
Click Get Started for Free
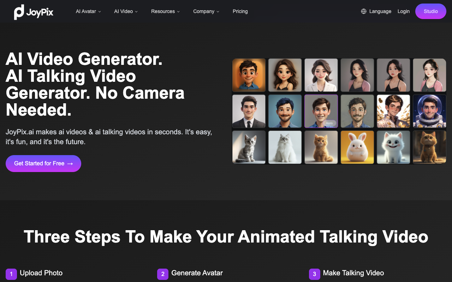(x=43, y=164)
